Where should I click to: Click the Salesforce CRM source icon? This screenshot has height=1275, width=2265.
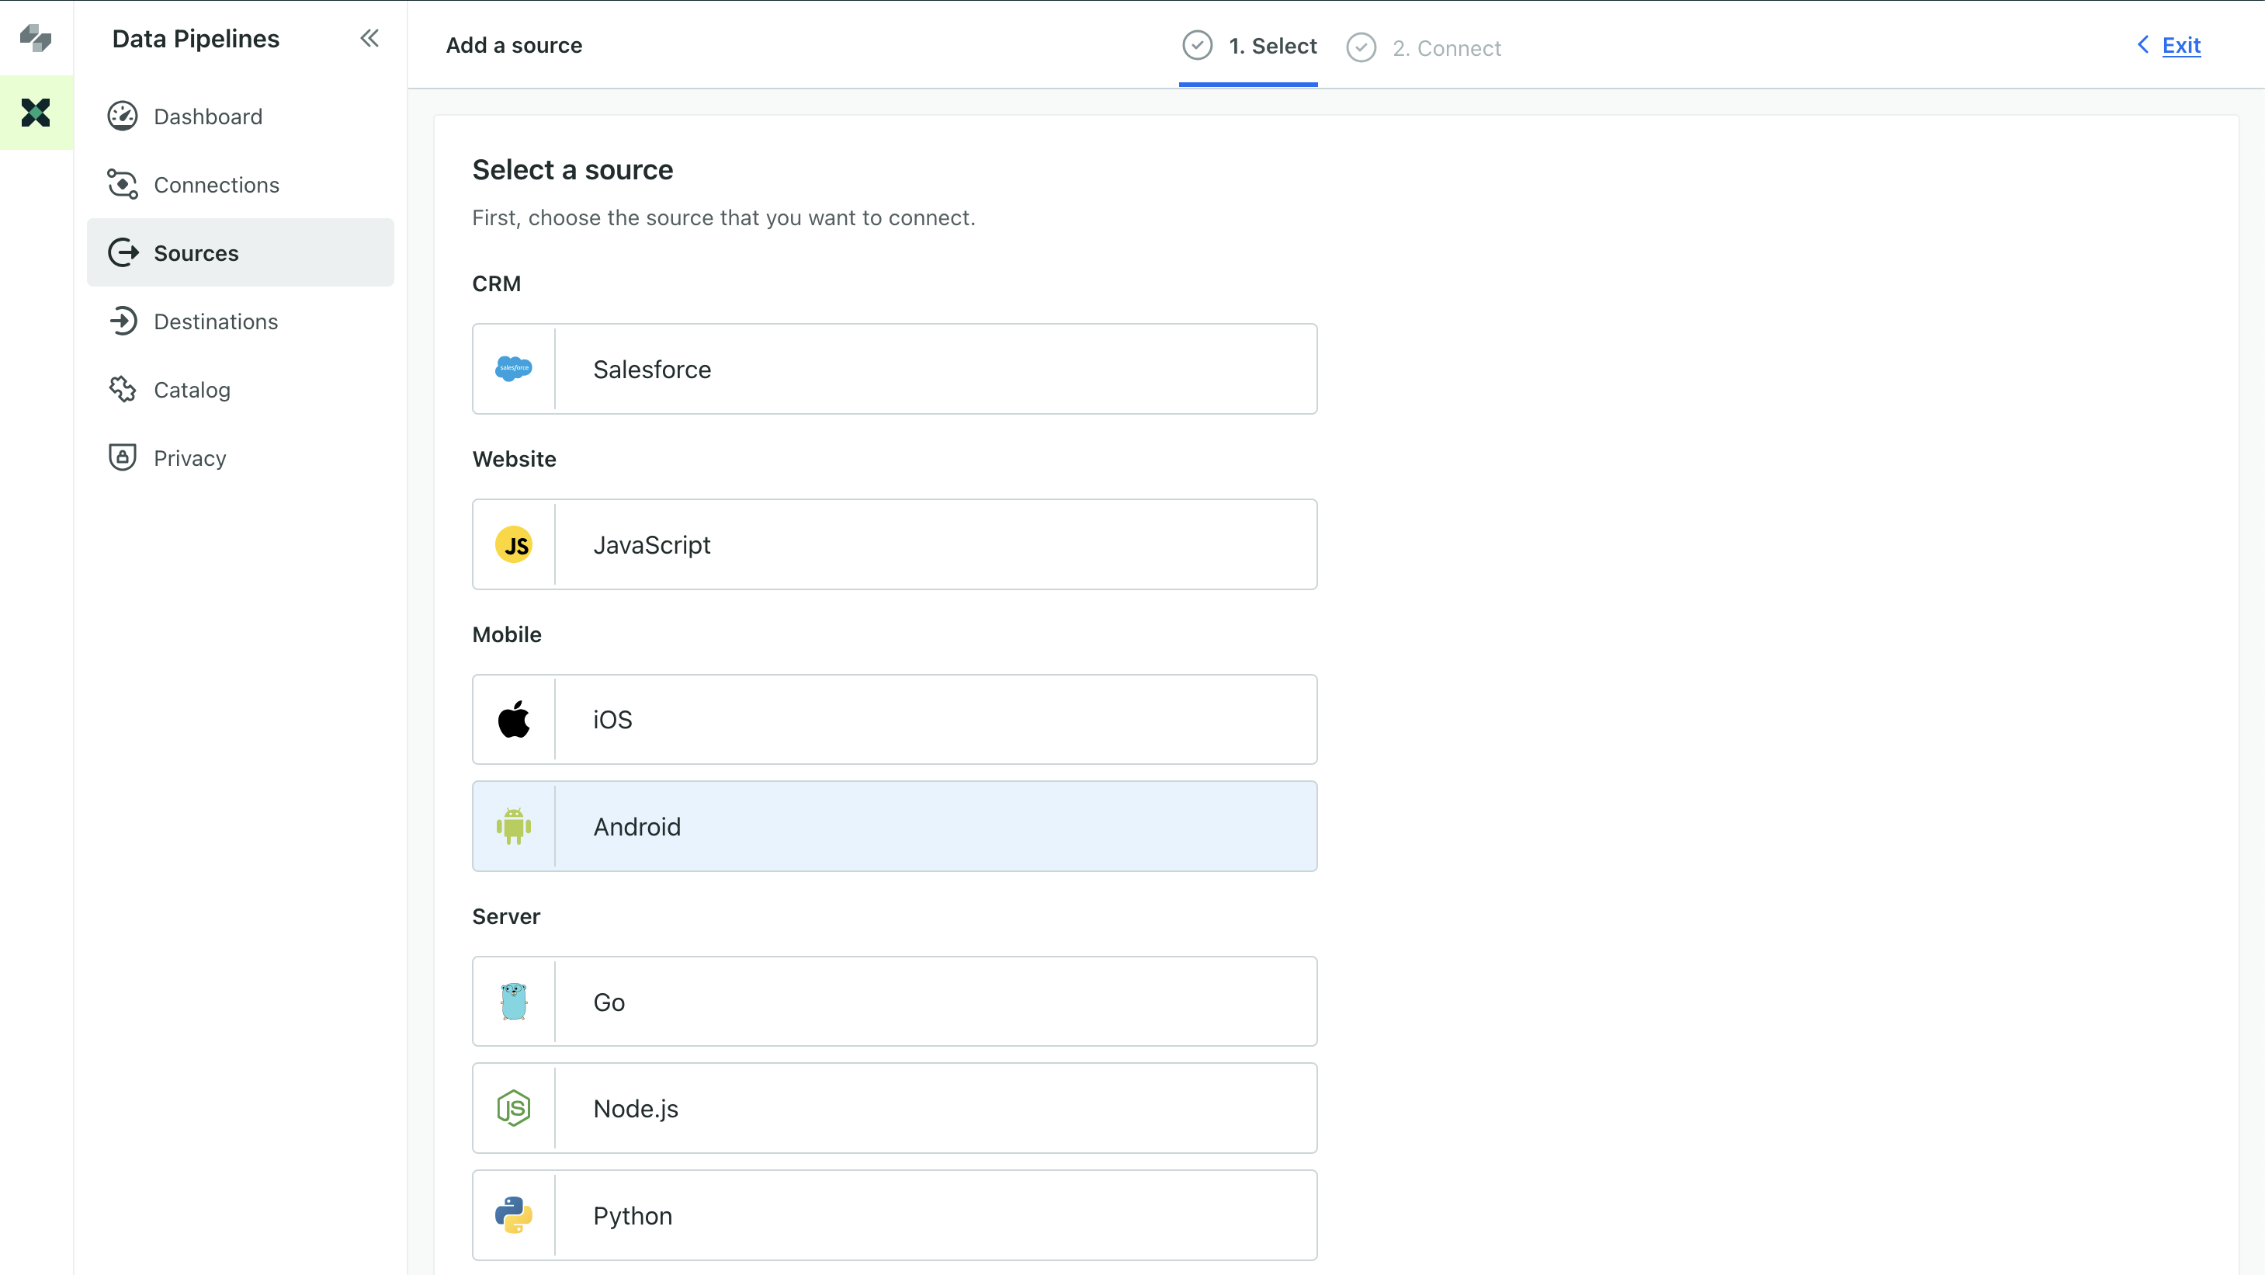click(513, 367)
